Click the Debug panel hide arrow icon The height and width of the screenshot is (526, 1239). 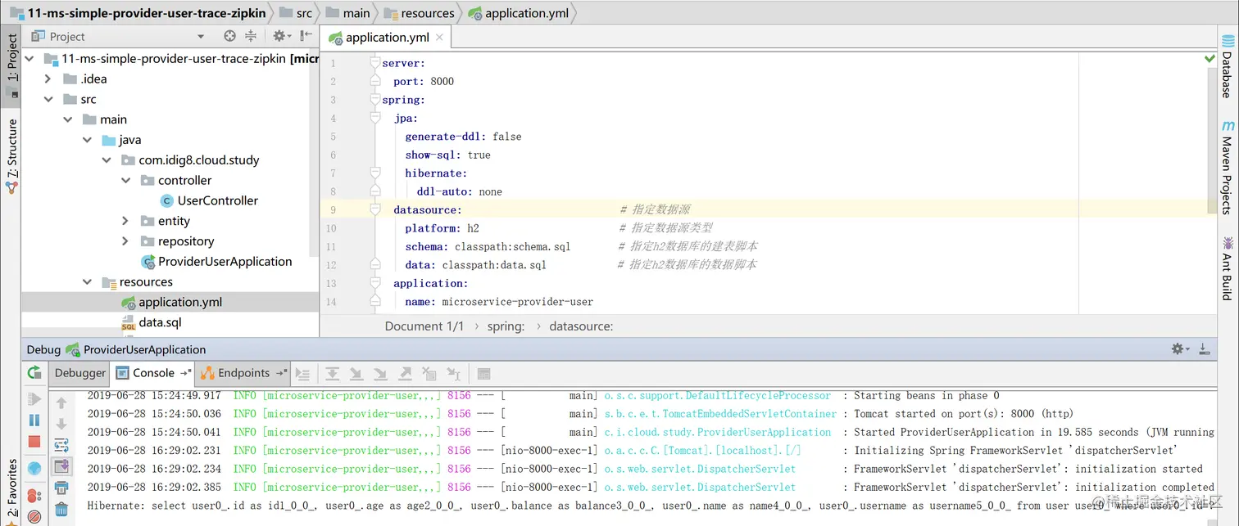(x=1205, y=349)
